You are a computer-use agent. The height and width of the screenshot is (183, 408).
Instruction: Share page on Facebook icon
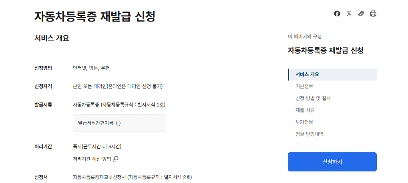click(x=337, y=14)
